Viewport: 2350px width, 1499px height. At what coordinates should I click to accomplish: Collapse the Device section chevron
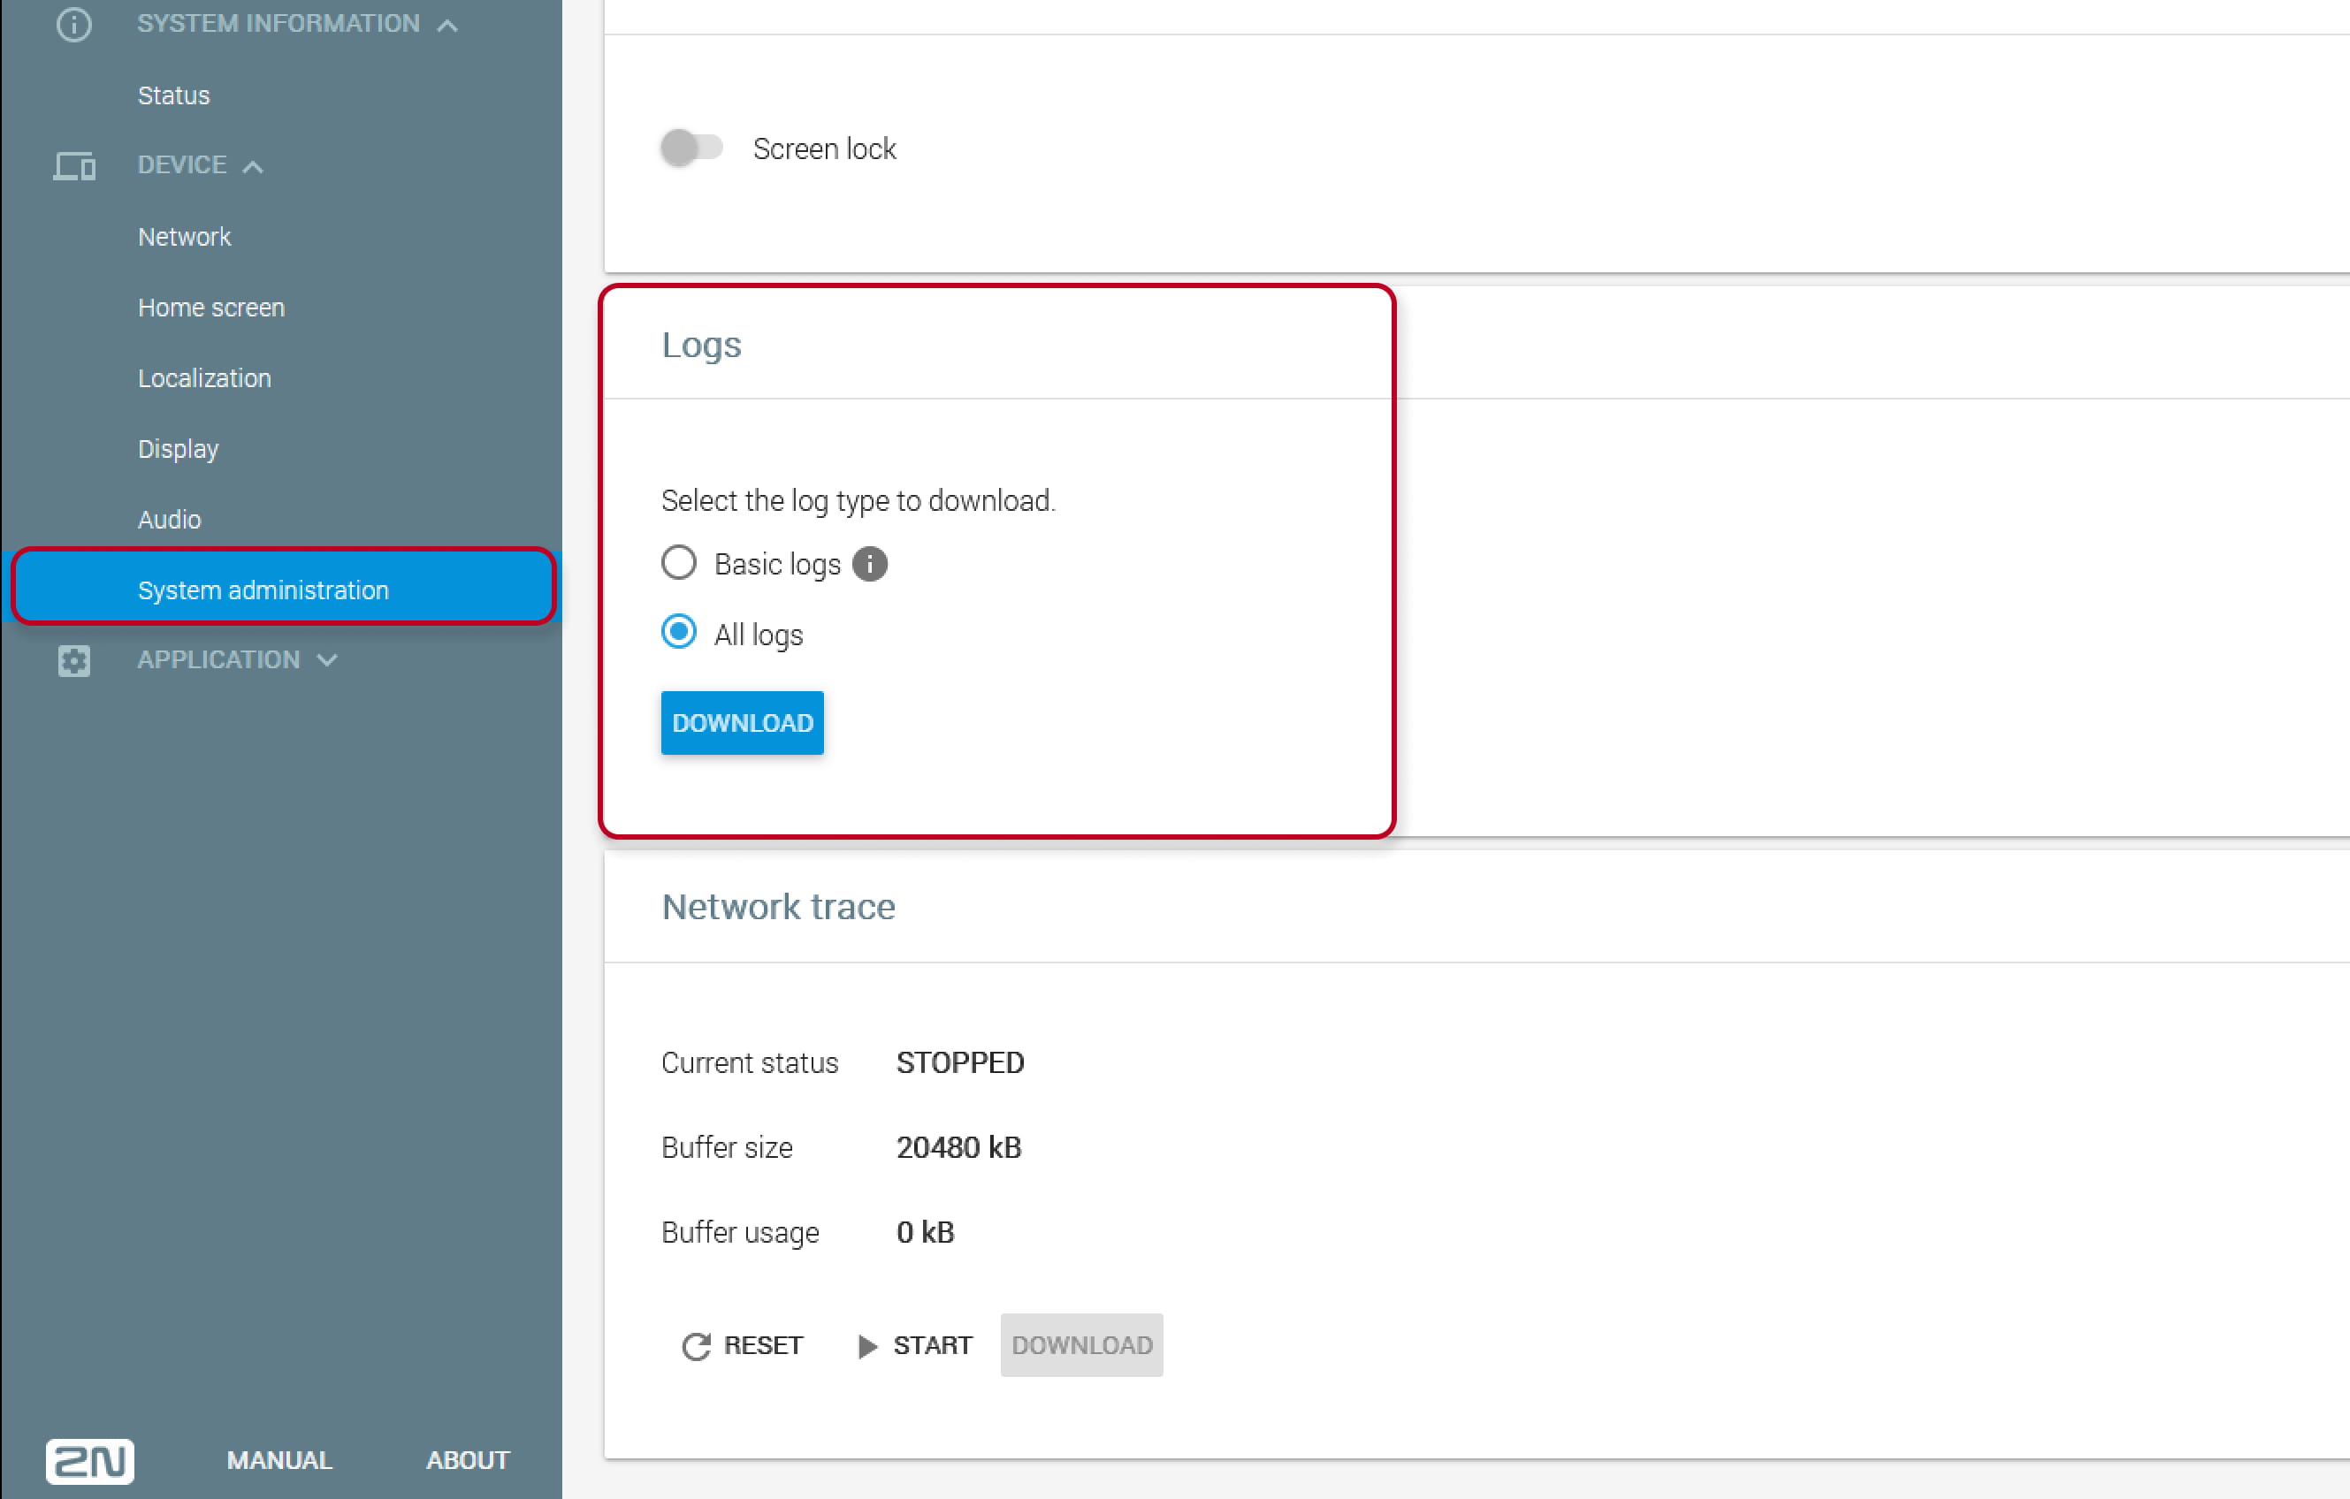[253, 167]
